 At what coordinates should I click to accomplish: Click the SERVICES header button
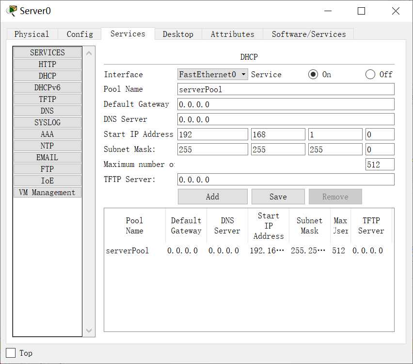pyautogui.click(x=48, y=52)
